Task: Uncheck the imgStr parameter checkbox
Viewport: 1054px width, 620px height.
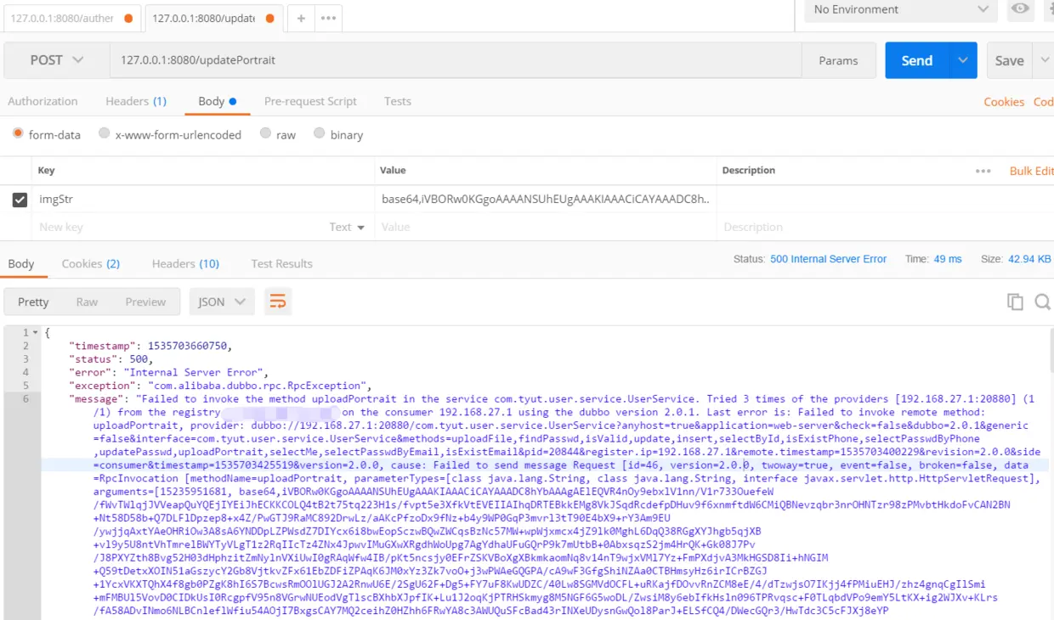Action: coord(20,200)
